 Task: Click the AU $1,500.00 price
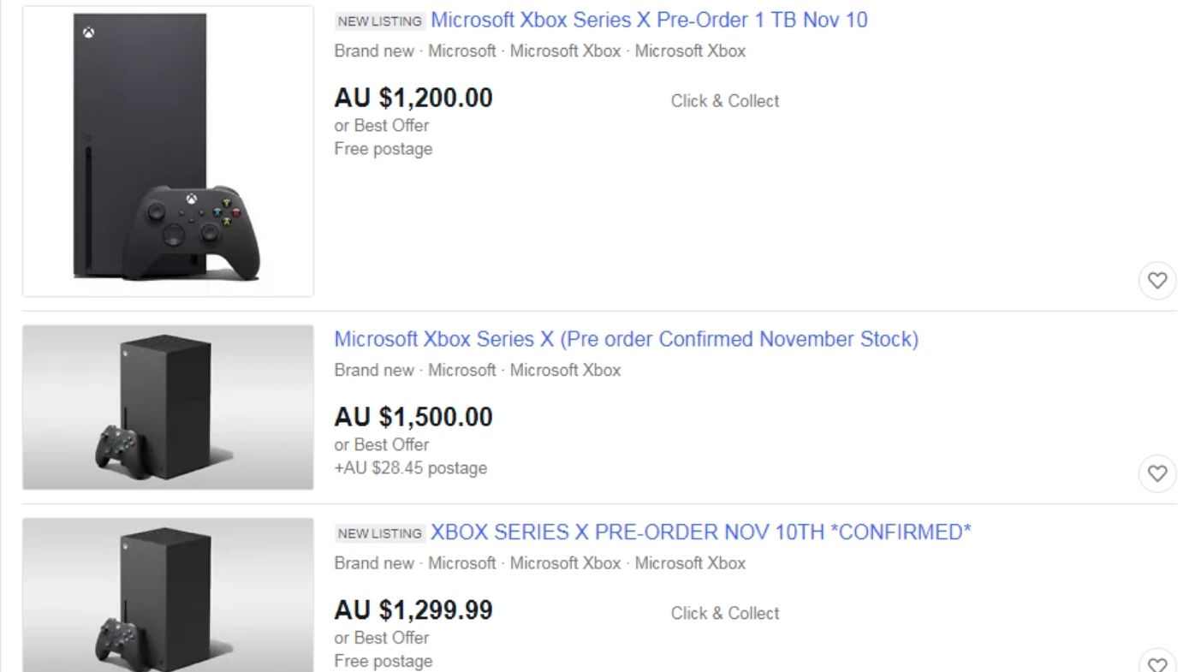413,418
